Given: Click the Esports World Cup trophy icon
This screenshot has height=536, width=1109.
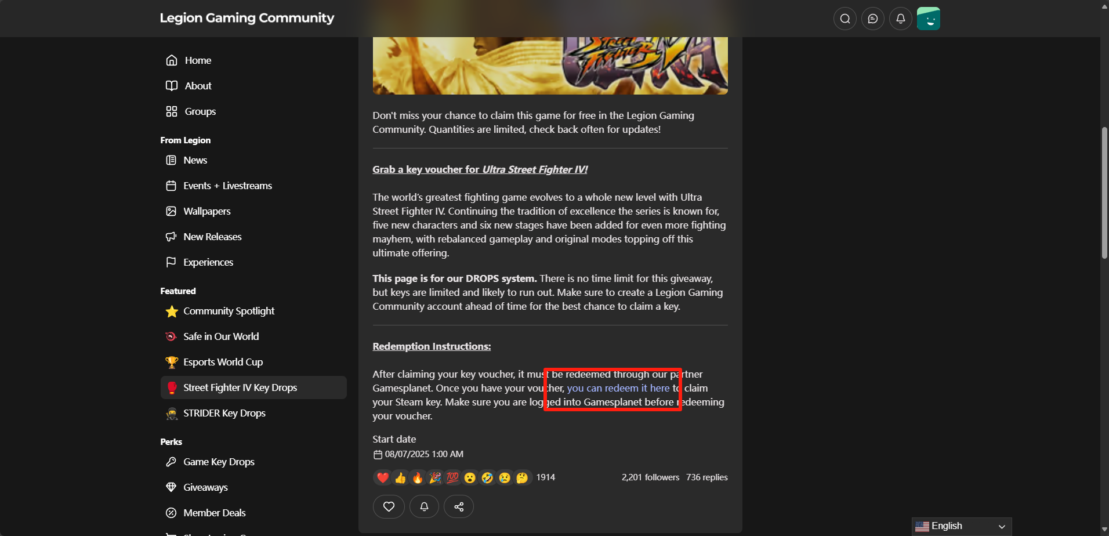Looking at the screenshot, I should click(172, 363).
